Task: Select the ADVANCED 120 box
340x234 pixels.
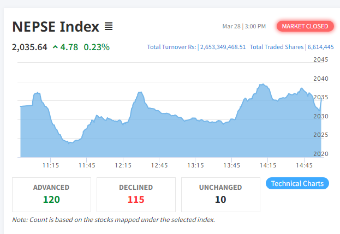Action: pyautogui.click(x=52, y=195)
